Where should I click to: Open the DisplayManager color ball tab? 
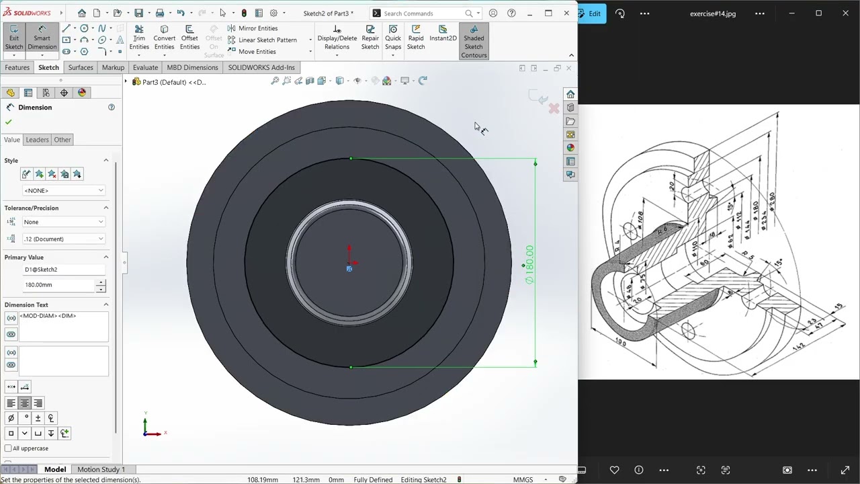[x=82, y=93]
